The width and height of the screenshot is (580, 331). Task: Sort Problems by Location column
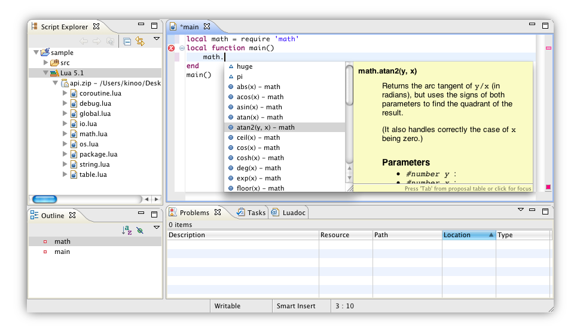[x=469, y=235]
